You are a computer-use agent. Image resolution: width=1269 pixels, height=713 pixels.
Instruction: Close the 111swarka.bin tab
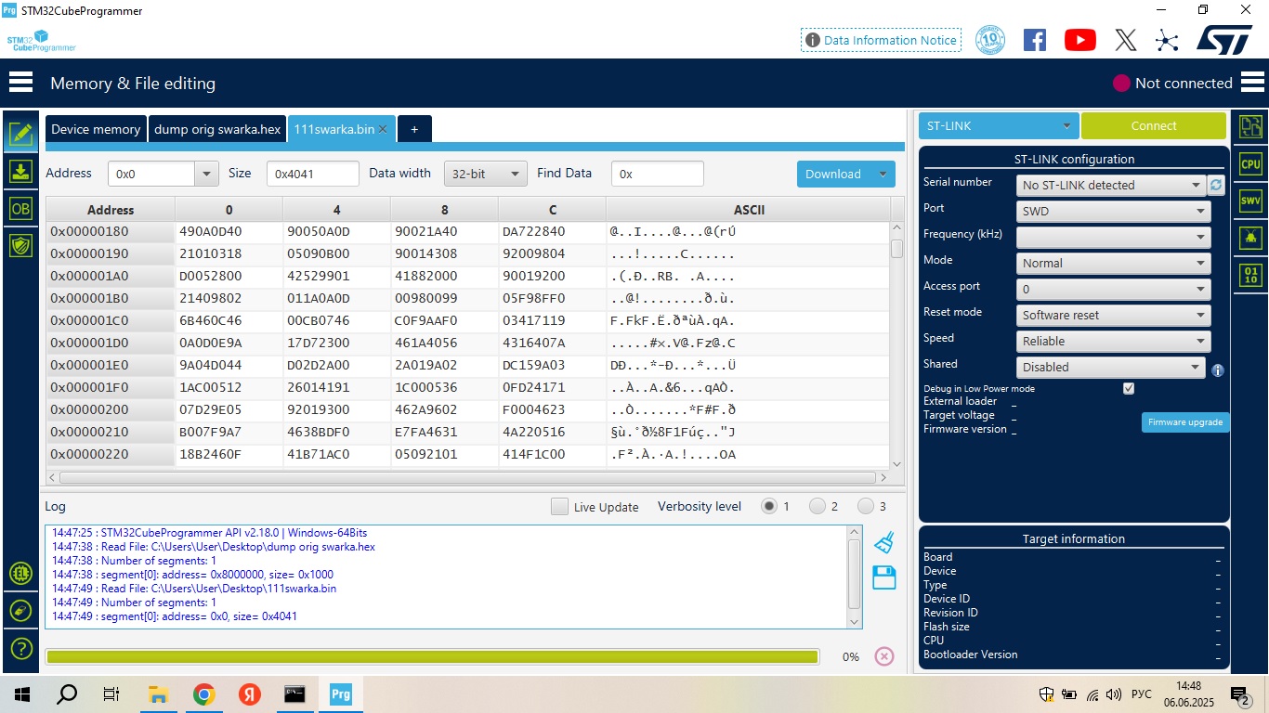click(383, 129)
